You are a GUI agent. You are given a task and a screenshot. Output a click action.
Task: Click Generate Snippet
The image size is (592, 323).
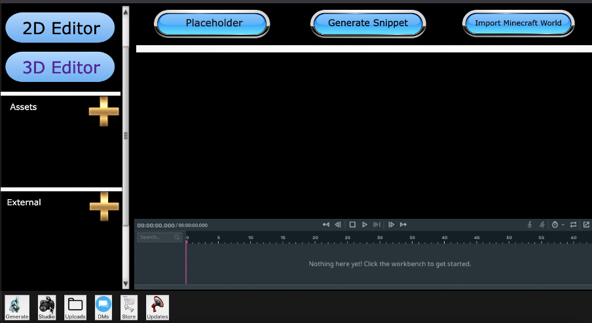point(368,24)
